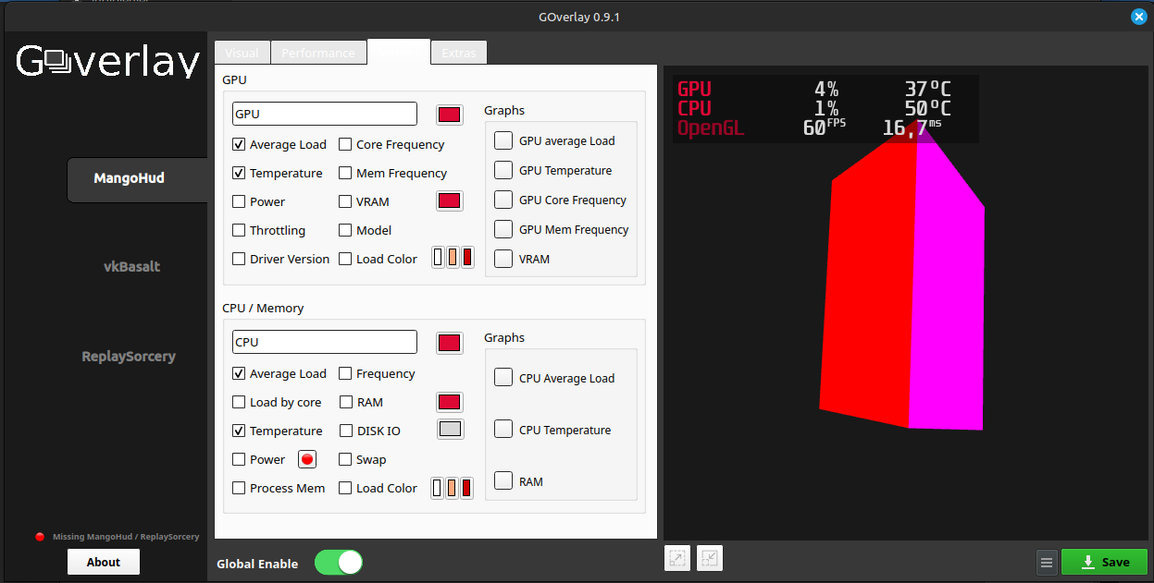Viewport: 1154px width, 583px height.
Task: Click the About button
Action: (x=104, y=562)
